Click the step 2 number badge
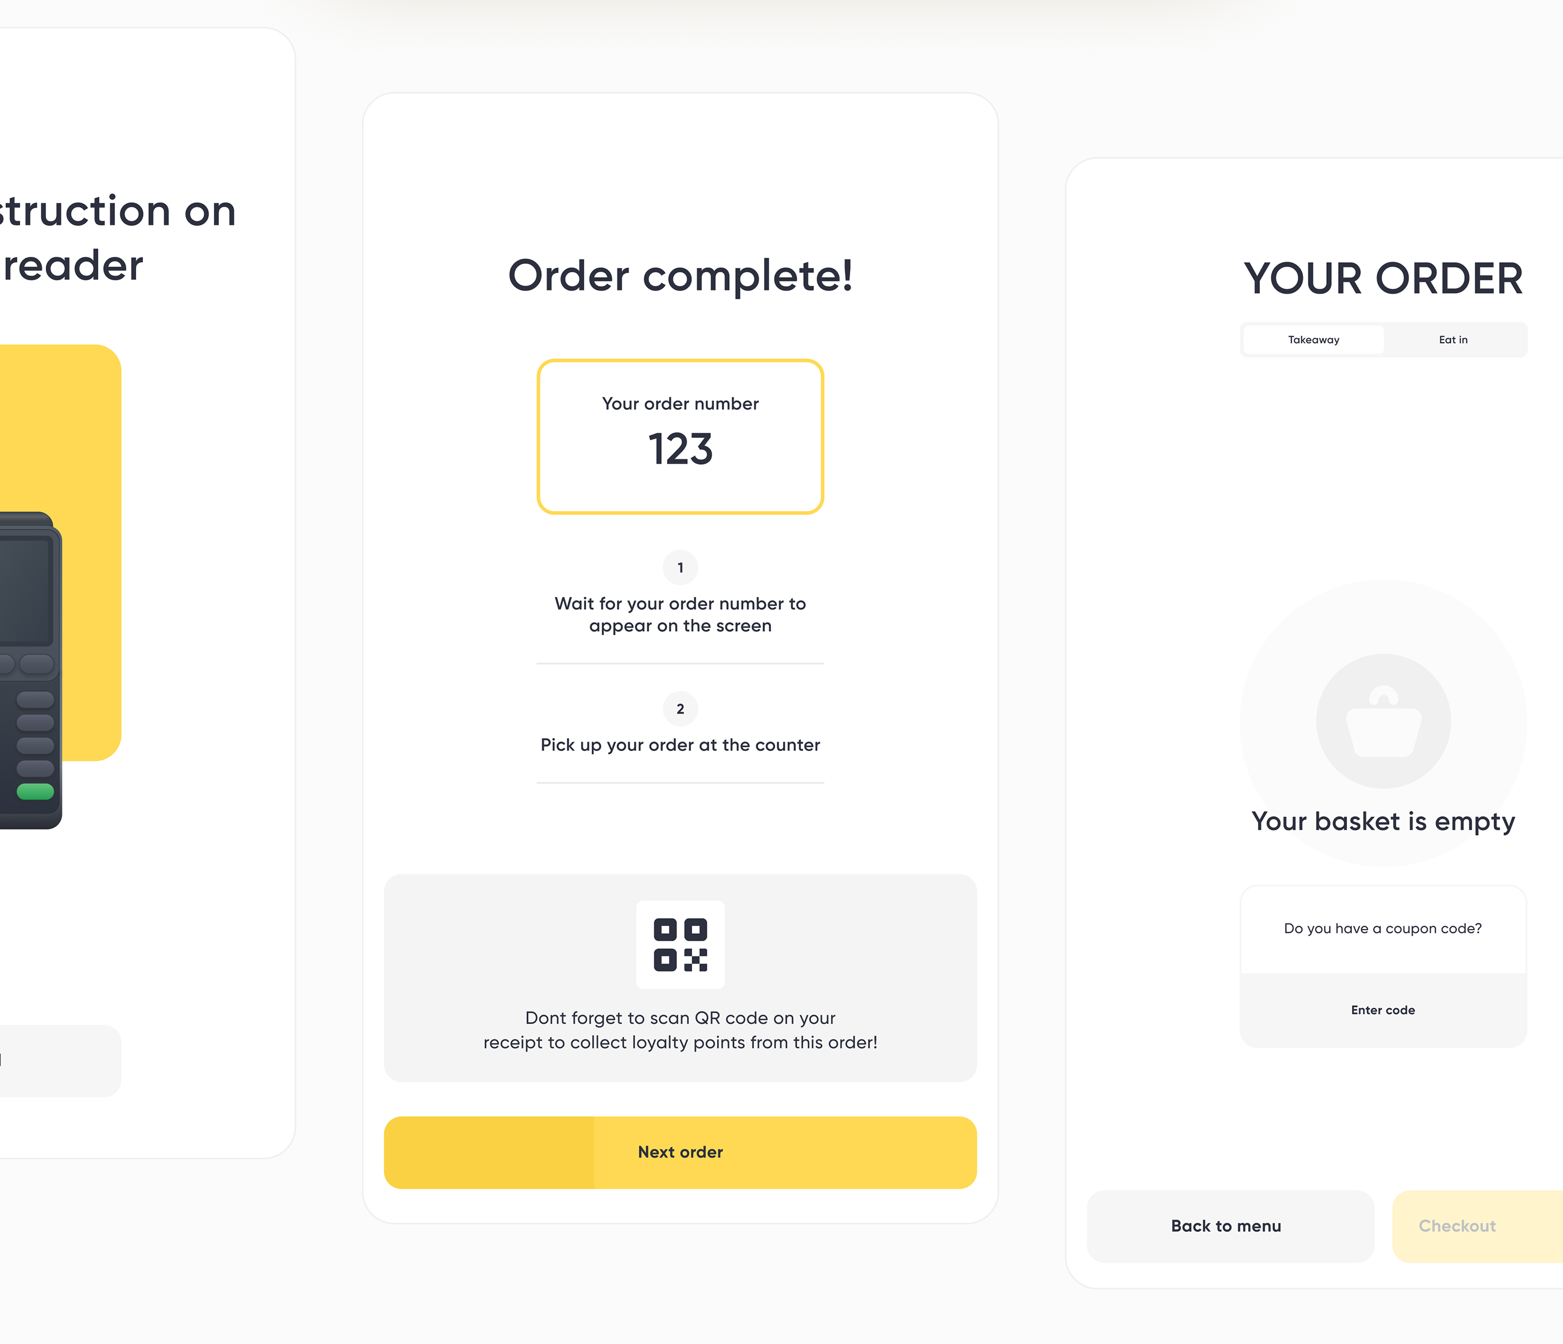This screenshot has height=1344, width=1563. click(680, 709)
